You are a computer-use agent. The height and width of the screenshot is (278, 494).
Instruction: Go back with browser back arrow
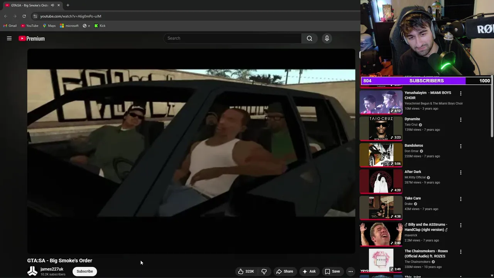[5, 16]
